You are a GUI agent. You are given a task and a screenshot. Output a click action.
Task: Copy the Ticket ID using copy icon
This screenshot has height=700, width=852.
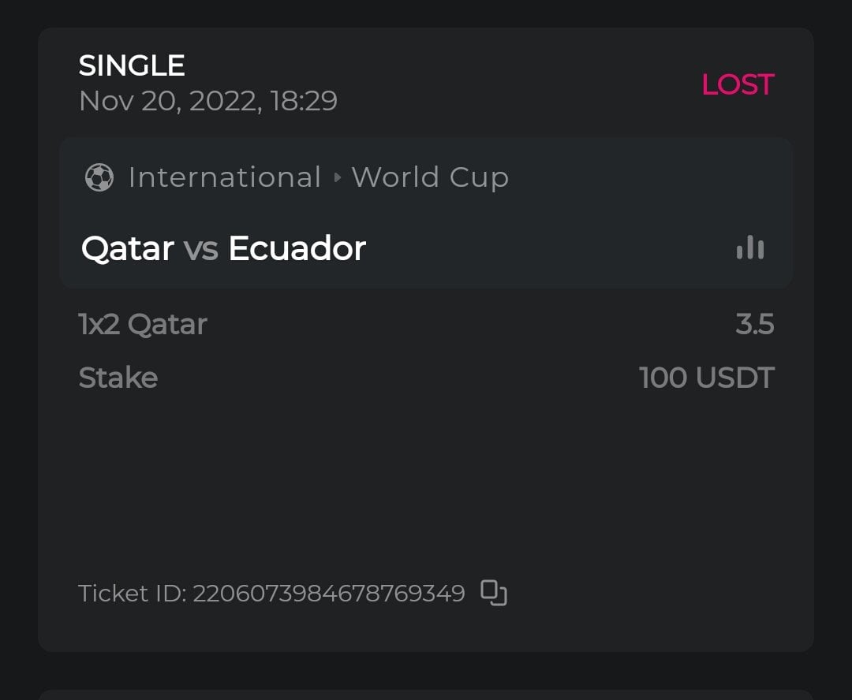tap(494, 593)
